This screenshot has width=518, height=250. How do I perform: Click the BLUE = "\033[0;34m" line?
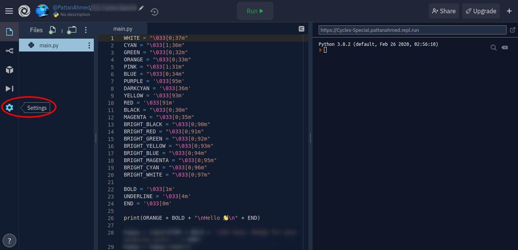154,74
